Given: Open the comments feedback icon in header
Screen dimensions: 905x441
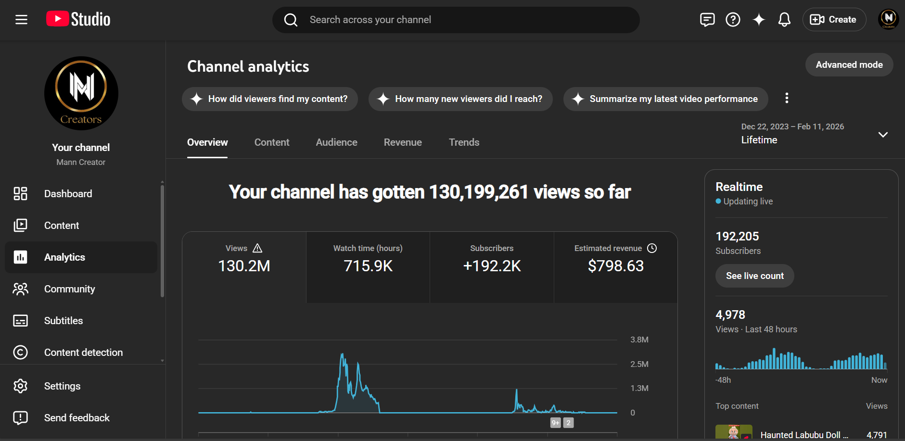Looking at the screenshot, I should pyautogui.click(x=707, y=20).
